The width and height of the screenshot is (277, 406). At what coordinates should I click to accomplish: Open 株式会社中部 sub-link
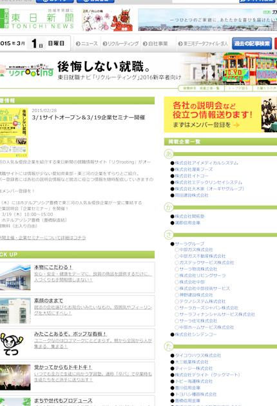(192, 282)
